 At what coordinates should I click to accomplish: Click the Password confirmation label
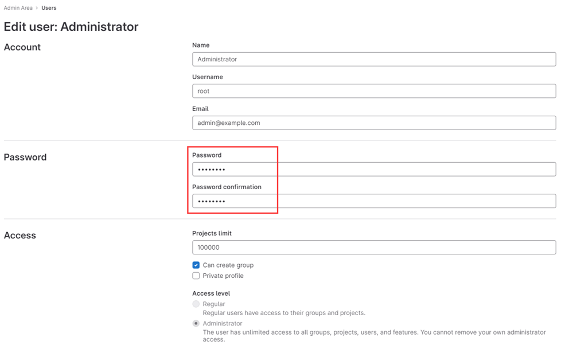pos(227,187)
